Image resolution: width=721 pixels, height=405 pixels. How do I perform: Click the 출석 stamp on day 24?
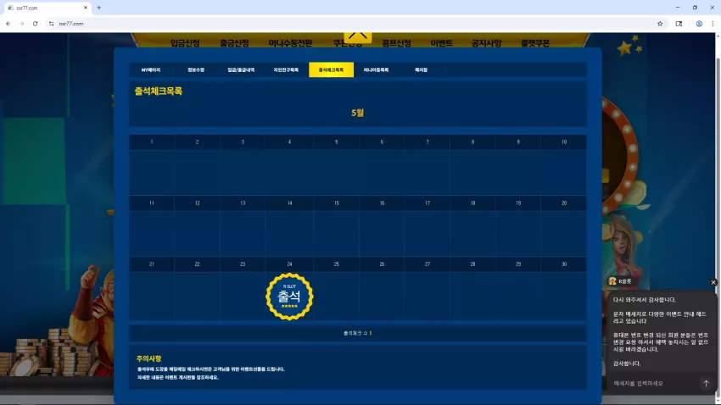point(289,297)
